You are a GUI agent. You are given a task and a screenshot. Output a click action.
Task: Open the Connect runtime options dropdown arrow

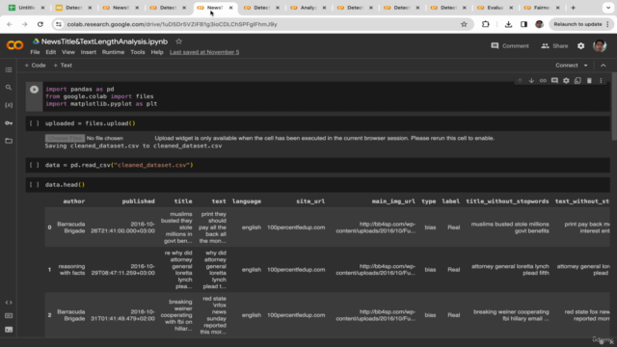(585, 66)
